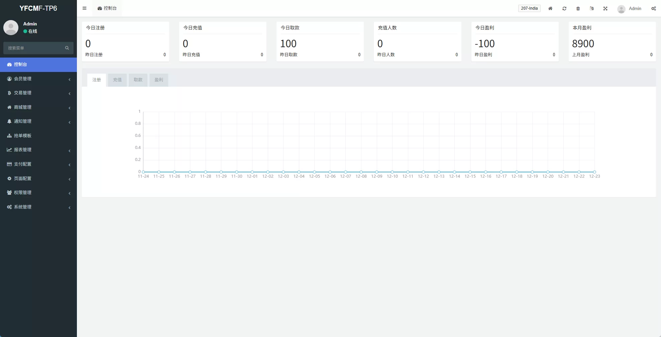Select the 取款 chart tab
Viewport: 661px width, 337px height.
[x=138, y=80]
